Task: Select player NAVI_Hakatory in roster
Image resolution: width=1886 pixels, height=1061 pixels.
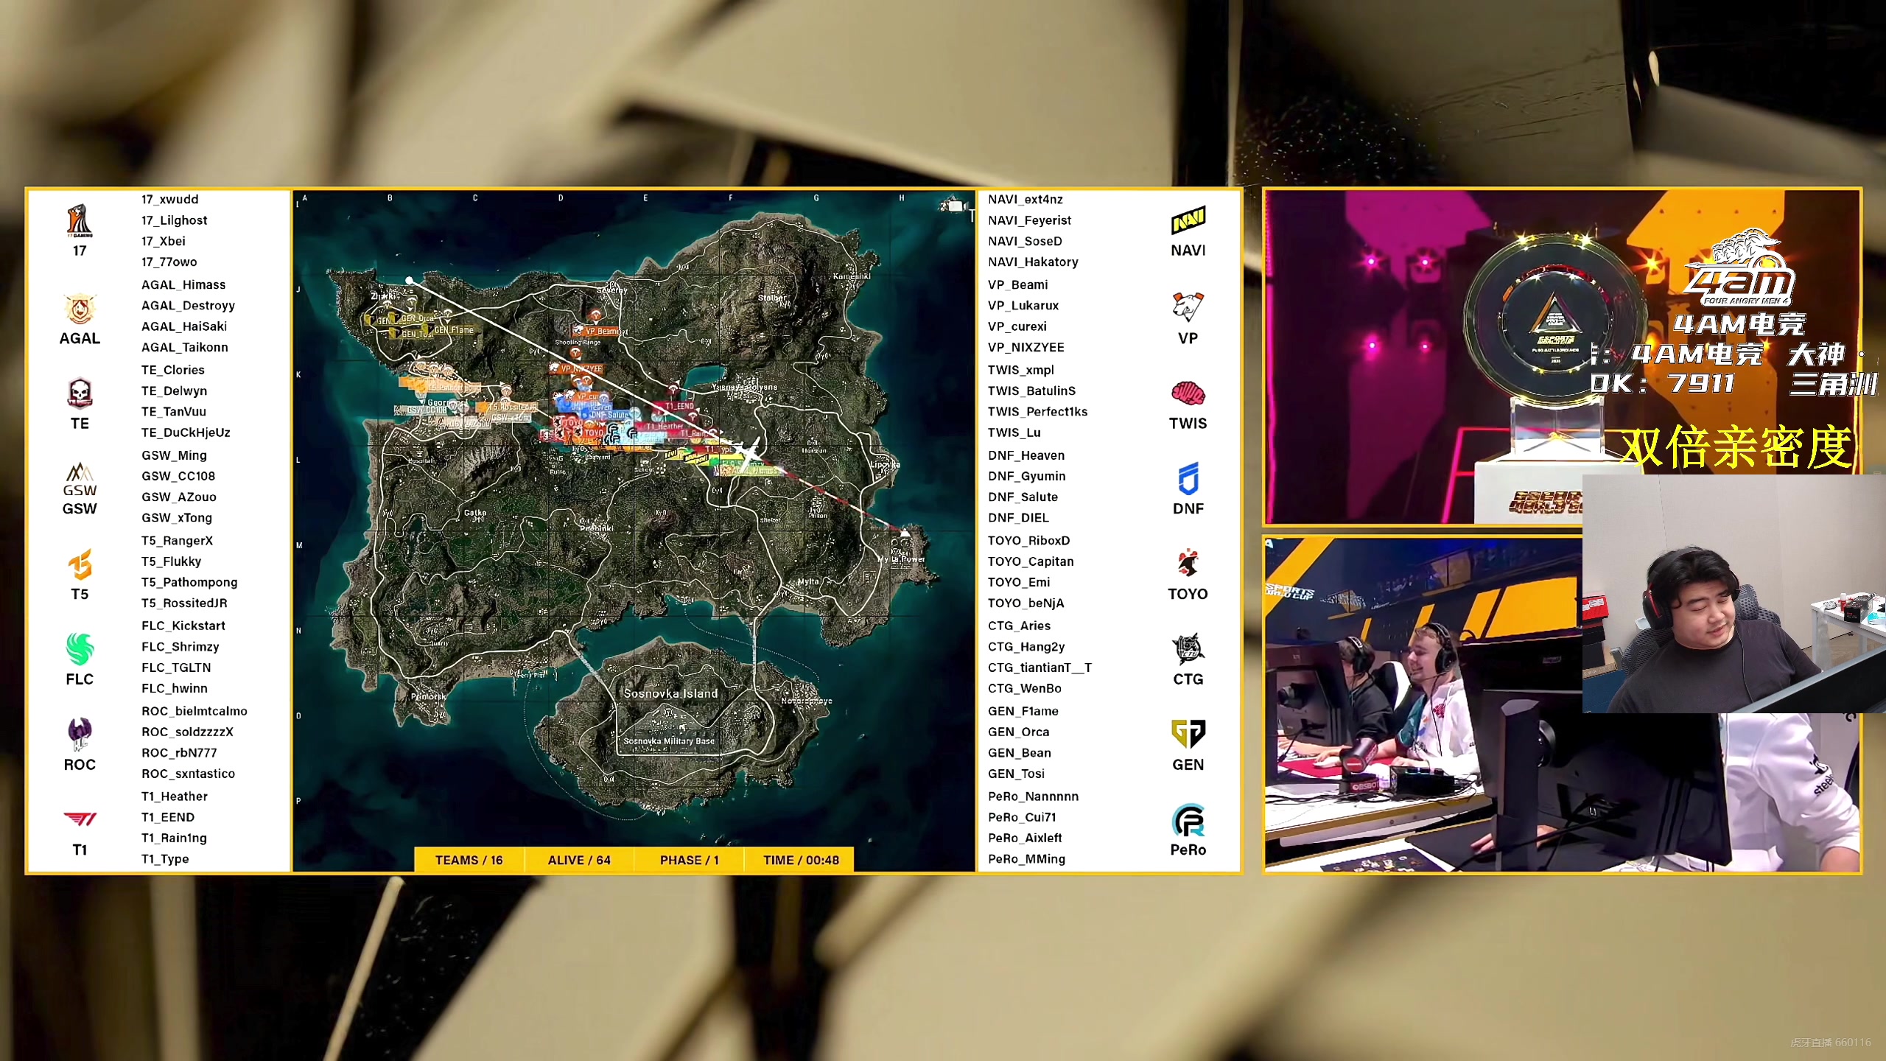Action: (1032, 262)
